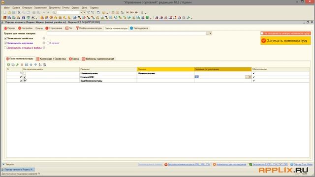Click the Move row down arrow icon

pos(35,64)
